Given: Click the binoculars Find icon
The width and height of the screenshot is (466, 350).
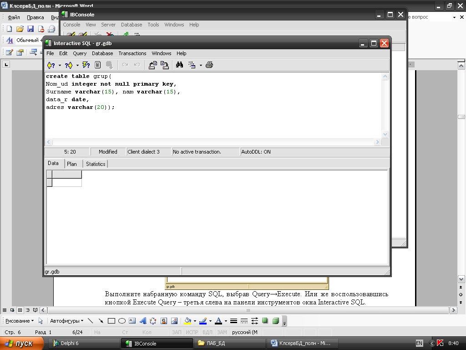Looking at the screenshot, I should (x=179, y=65).
